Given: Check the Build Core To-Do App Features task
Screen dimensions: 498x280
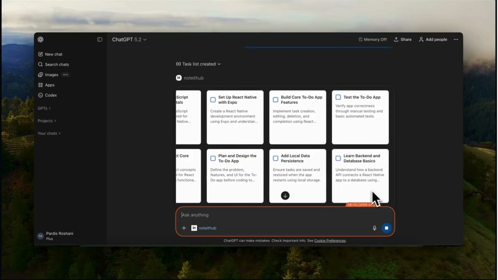Looking at the screenshot, I should 275,100.
